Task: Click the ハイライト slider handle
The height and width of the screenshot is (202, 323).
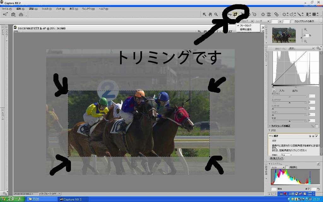Action: pos(273,109)
